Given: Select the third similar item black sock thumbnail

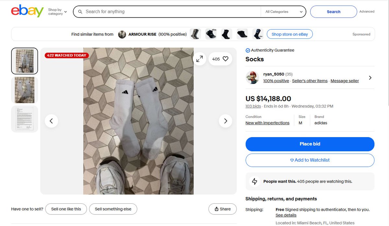Looking at the screenshot, I should (227, 34).
